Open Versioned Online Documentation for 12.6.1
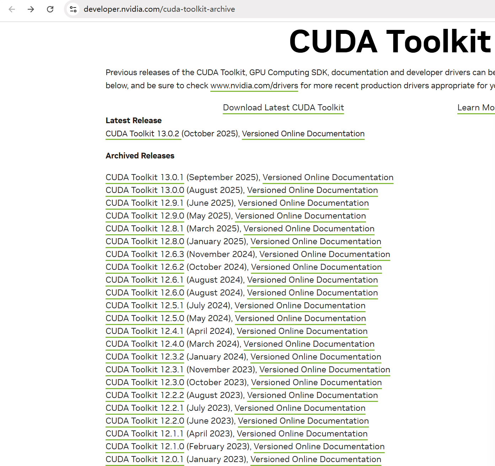Viewport: 495px width, 466px height. tap(312, 280)
